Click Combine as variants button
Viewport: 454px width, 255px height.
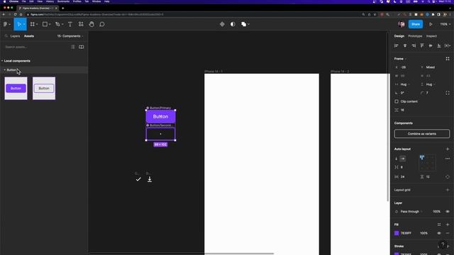tap(422, 134)
